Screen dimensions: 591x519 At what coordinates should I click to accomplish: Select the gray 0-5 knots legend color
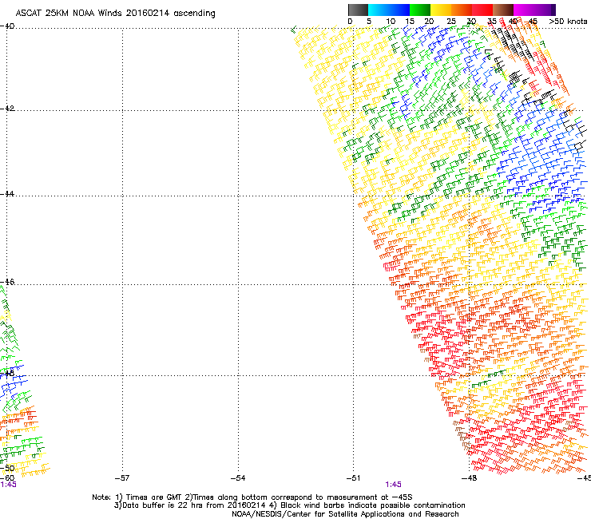(358, 10)
